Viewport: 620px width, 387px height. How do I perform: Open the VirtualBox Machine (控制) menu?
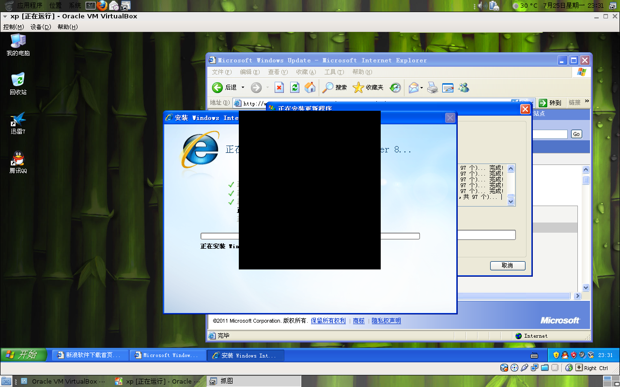point(14,27)
